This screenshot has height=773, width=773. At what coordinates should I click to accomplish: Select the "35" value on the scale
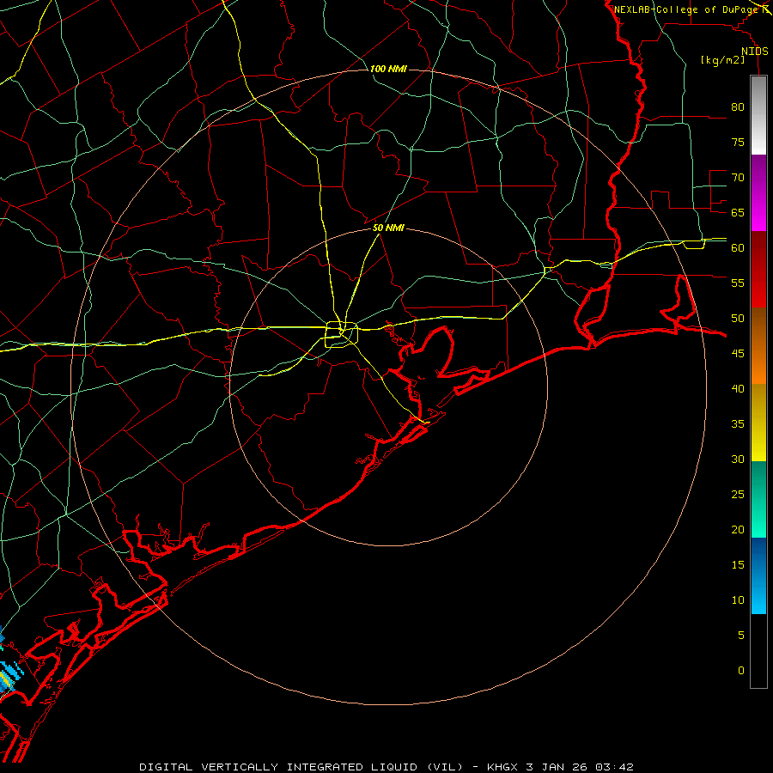tap(738, 424)
